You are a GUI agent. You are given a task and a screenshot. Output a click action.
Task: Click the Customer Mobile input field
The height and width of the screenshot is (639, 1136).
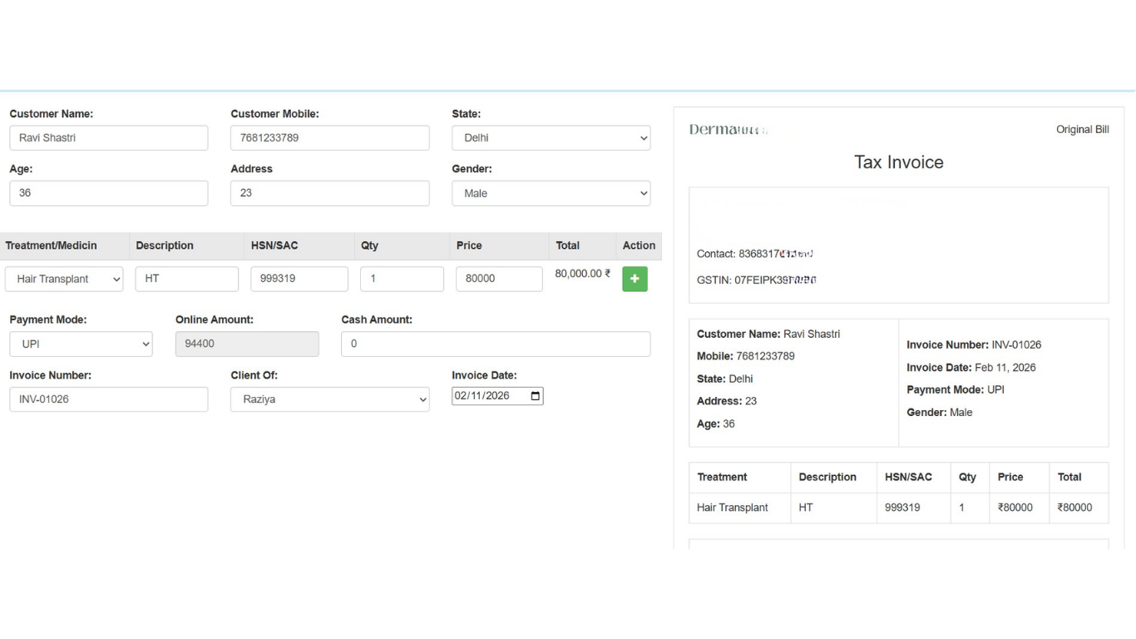[329, 138]
